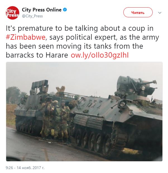The height and width of the screenshot is (173, 168).
Task: Open the #Zimbabwe hashtag
Action: point(26,37)
